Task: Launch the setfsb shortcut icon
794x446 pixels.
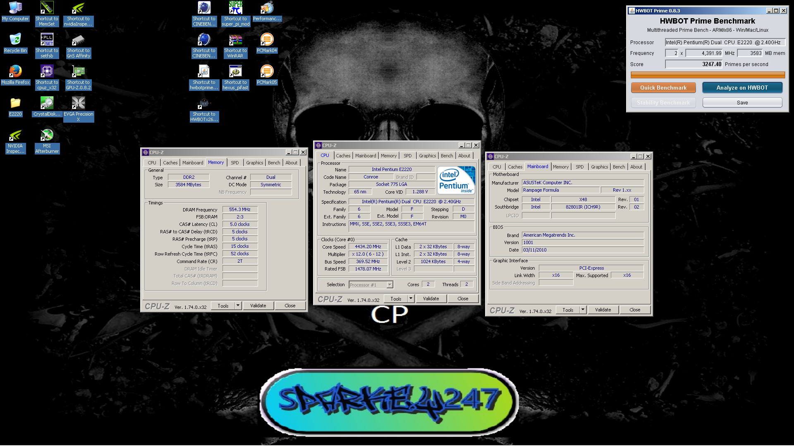Action: 47,45
